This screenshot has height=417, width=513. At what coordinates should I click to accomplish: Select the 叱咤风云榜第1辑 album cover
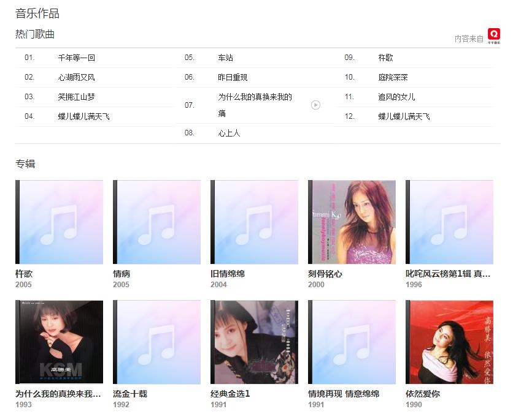coord(449,222)
